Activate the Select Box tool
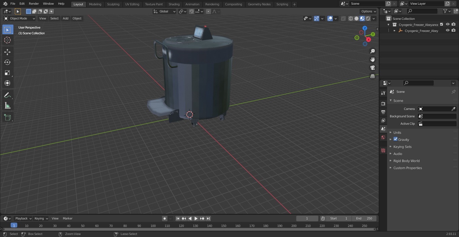459x237 pixels. click(7, 30)
